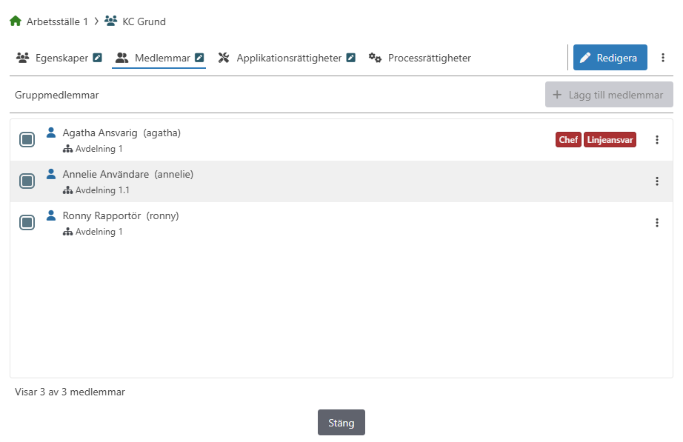Check the box for Ronny Rapportör
Screen dimensions: 683x442
pyautogui.click(x=27, y=223)
